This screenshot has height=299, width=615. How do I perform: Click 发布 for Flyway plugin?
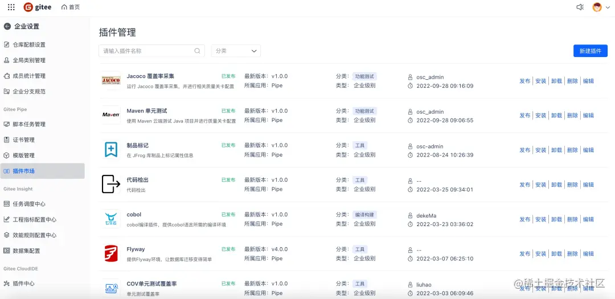(x=525, y=254)
